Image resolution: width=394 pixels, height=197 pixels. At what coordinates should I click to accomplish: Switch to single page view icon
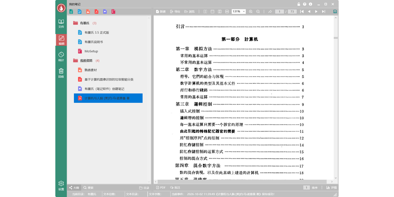[212, 11]
